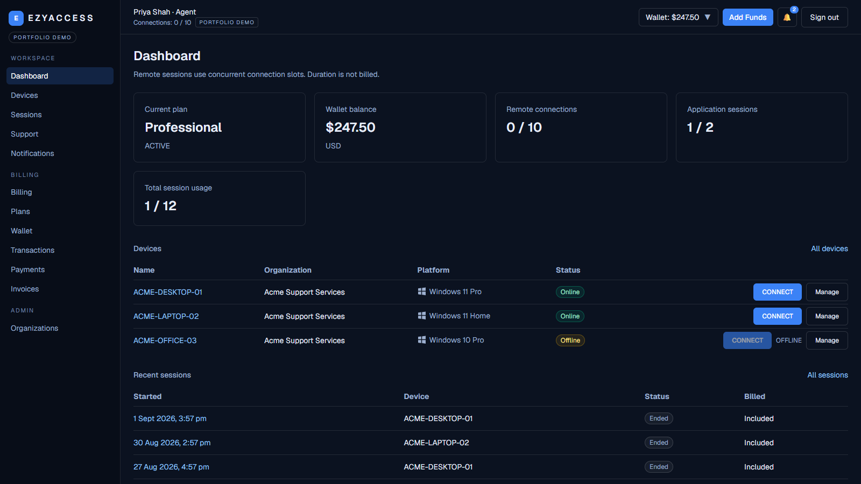Click Acme Support Services in ACME-LAPTOP-02 row
861x484 pixels.
pos(305,316)
